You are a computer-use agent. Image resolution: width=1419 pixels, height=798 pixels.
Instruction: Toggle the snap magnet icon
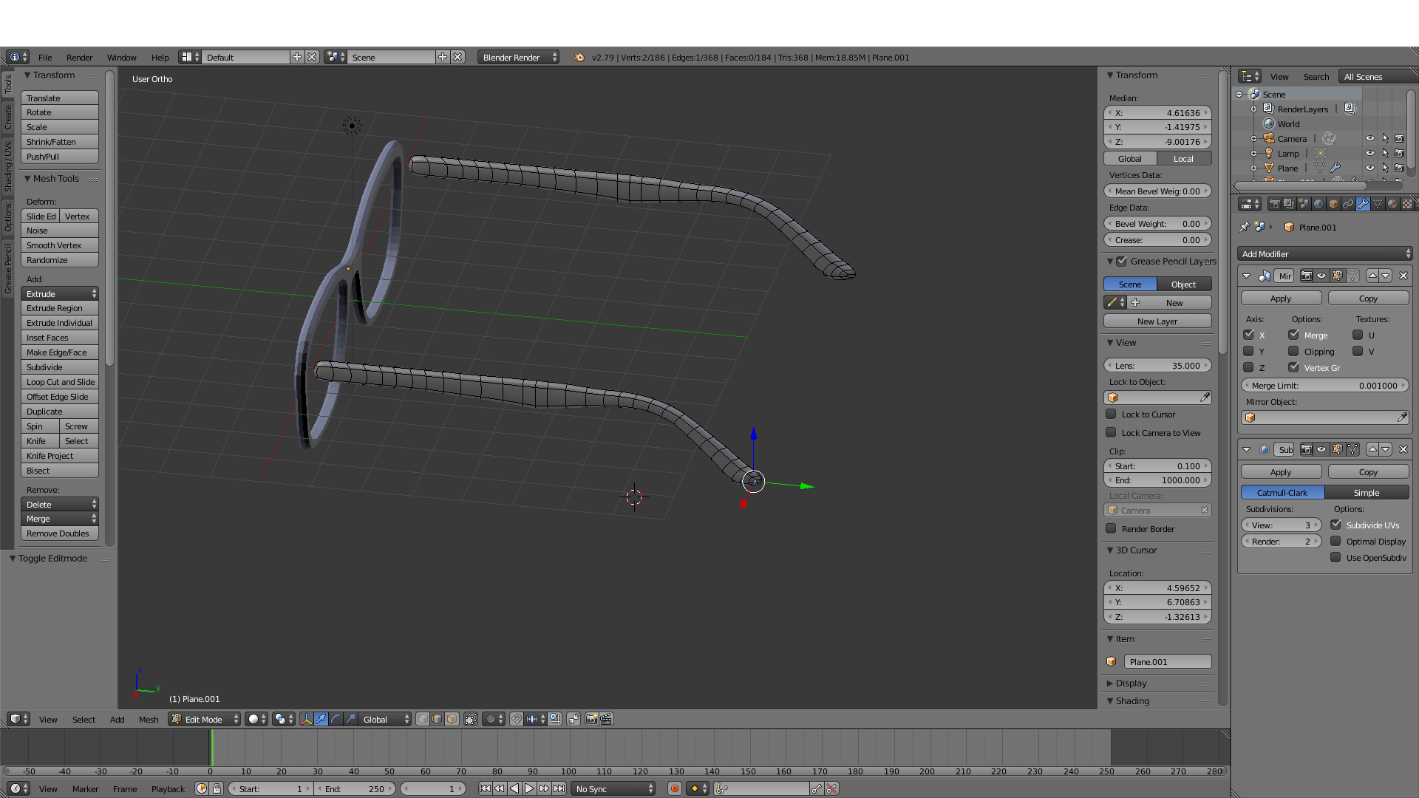[x=517, y=719]
